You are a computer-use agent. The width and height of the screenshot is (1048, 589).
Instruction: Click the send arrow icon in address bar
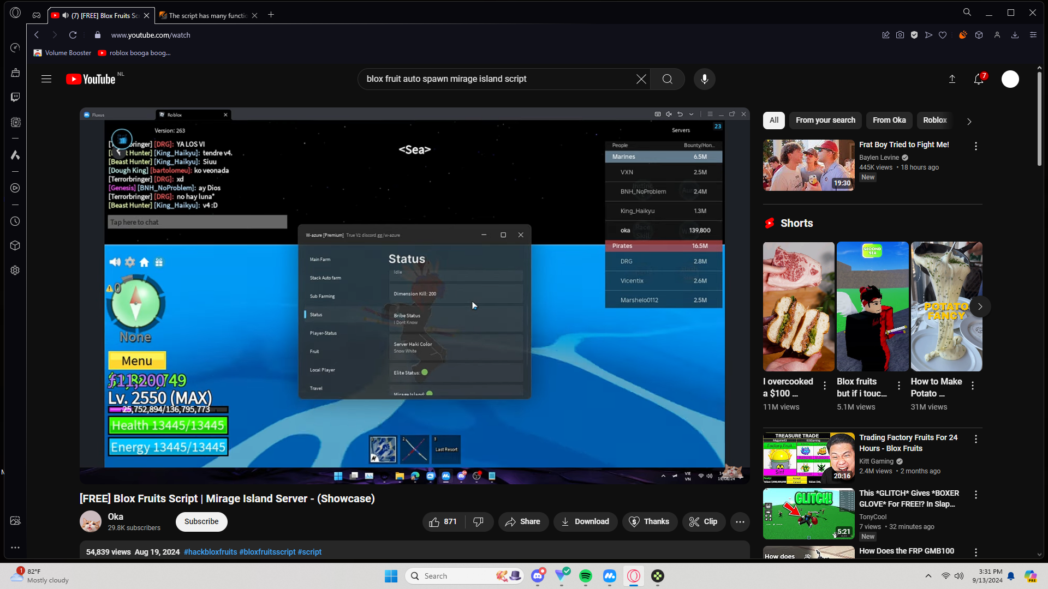click(x=928, y=35)
